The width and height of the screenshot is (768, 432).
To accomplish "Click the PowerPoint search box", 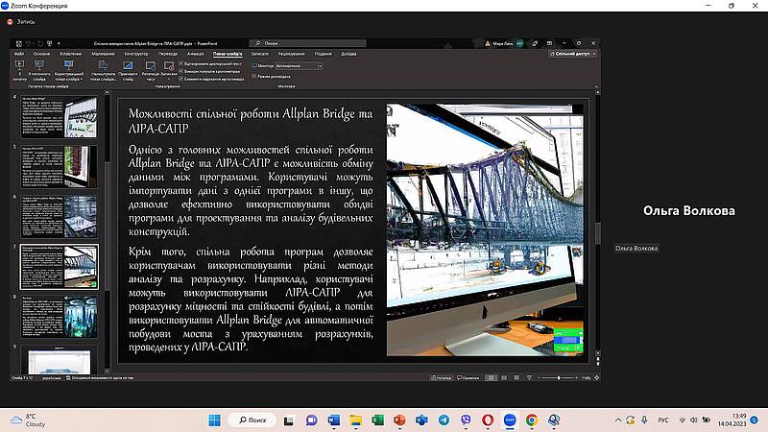I will click(x=307, y=43).
